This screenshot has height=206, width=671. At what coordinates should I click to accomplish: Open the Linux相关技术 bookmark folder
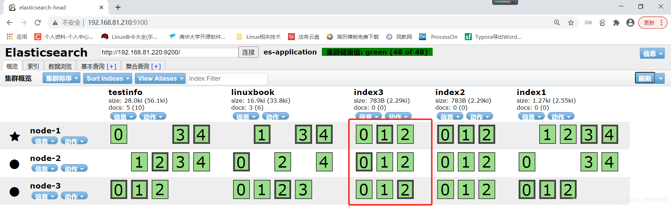(259, 37)
